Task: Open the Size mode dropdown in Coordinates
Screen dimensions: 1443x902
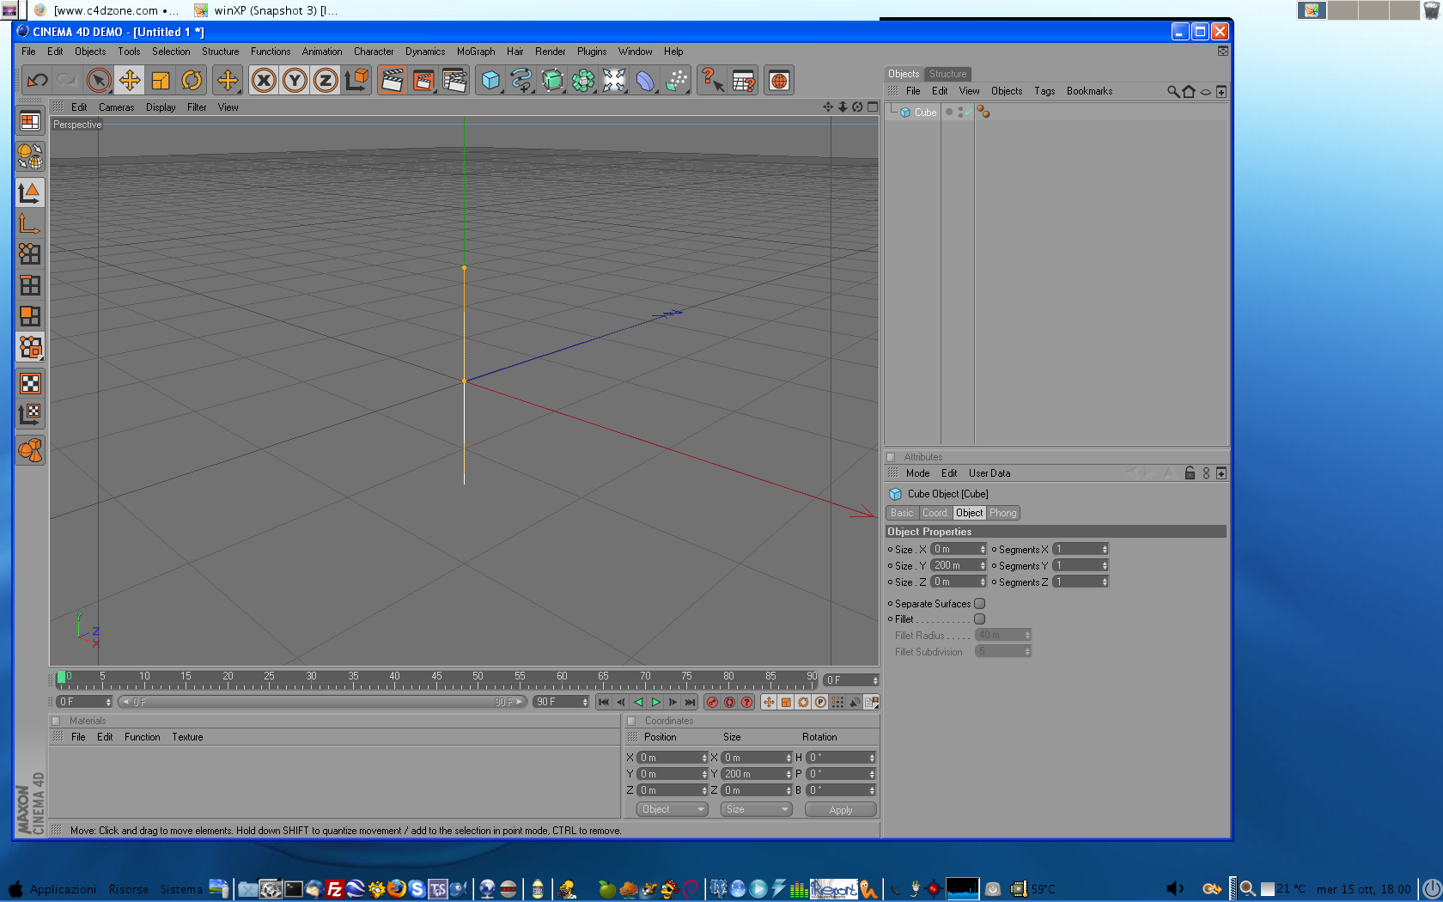Action: click(756, 809)
